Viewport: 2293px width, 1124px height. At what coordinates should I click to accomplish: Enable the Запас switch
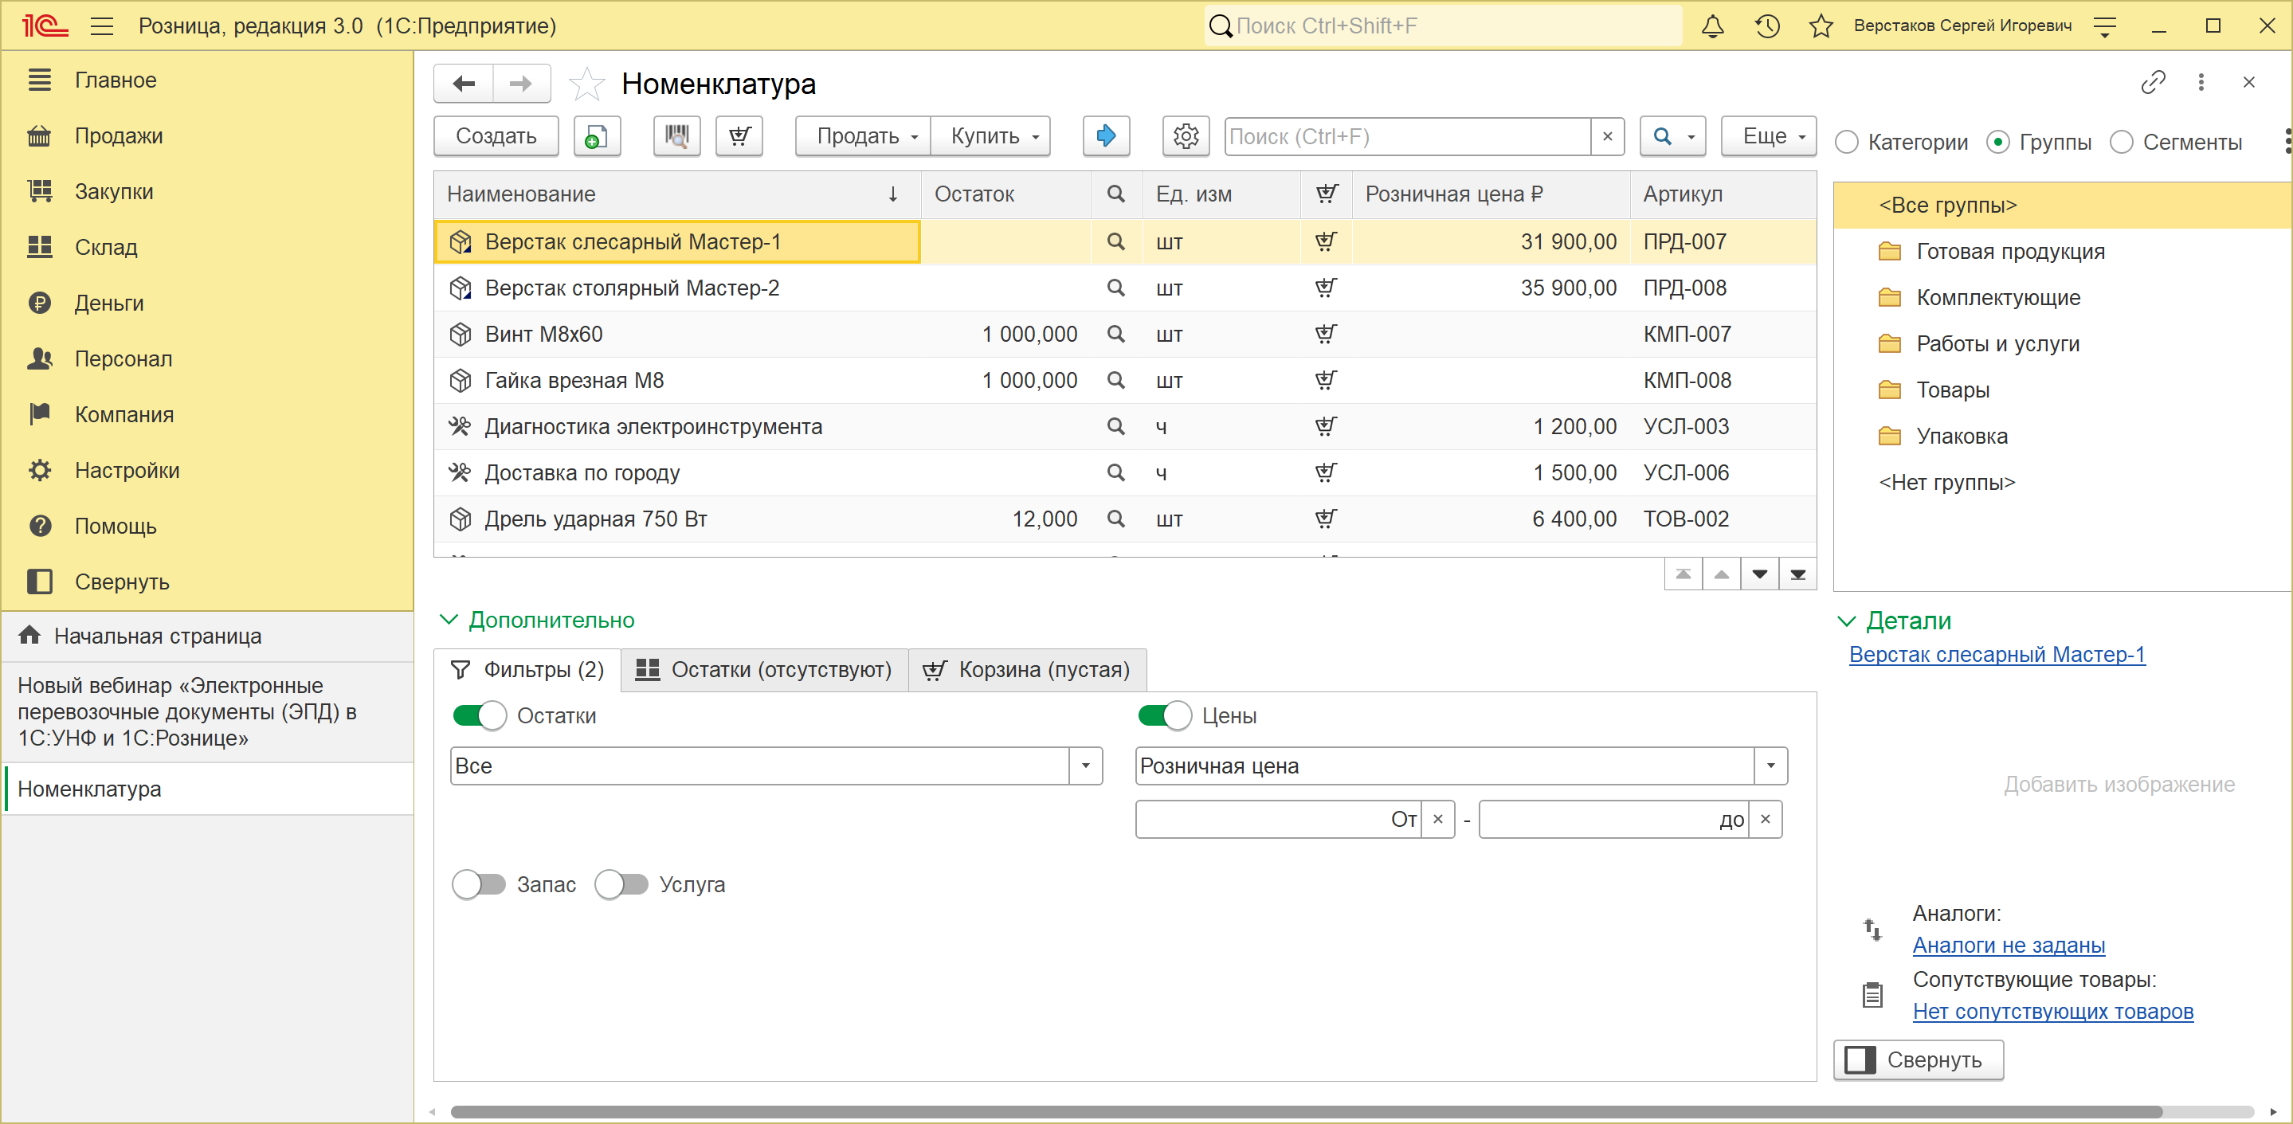click(x=479, y=884)
